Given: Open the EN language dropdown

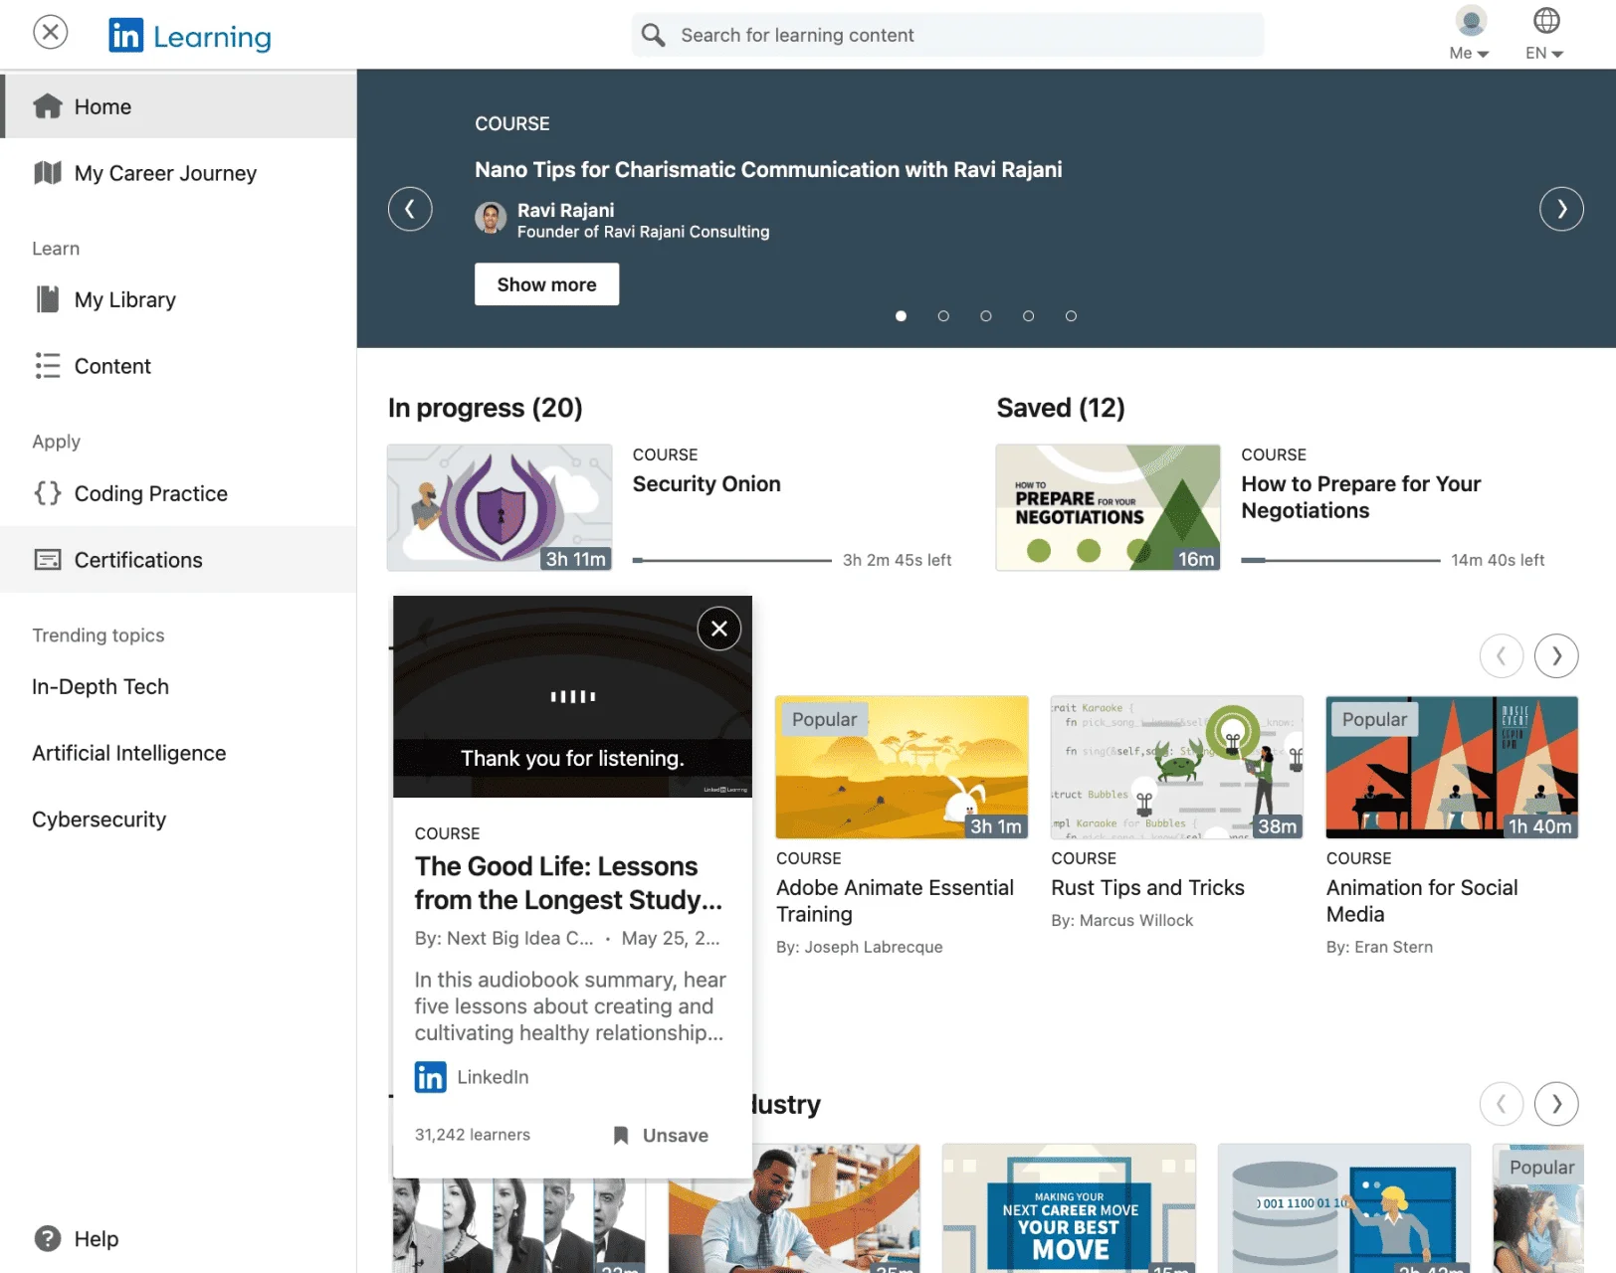Looking at the screenshot, I should click(x=1544, y=53).
